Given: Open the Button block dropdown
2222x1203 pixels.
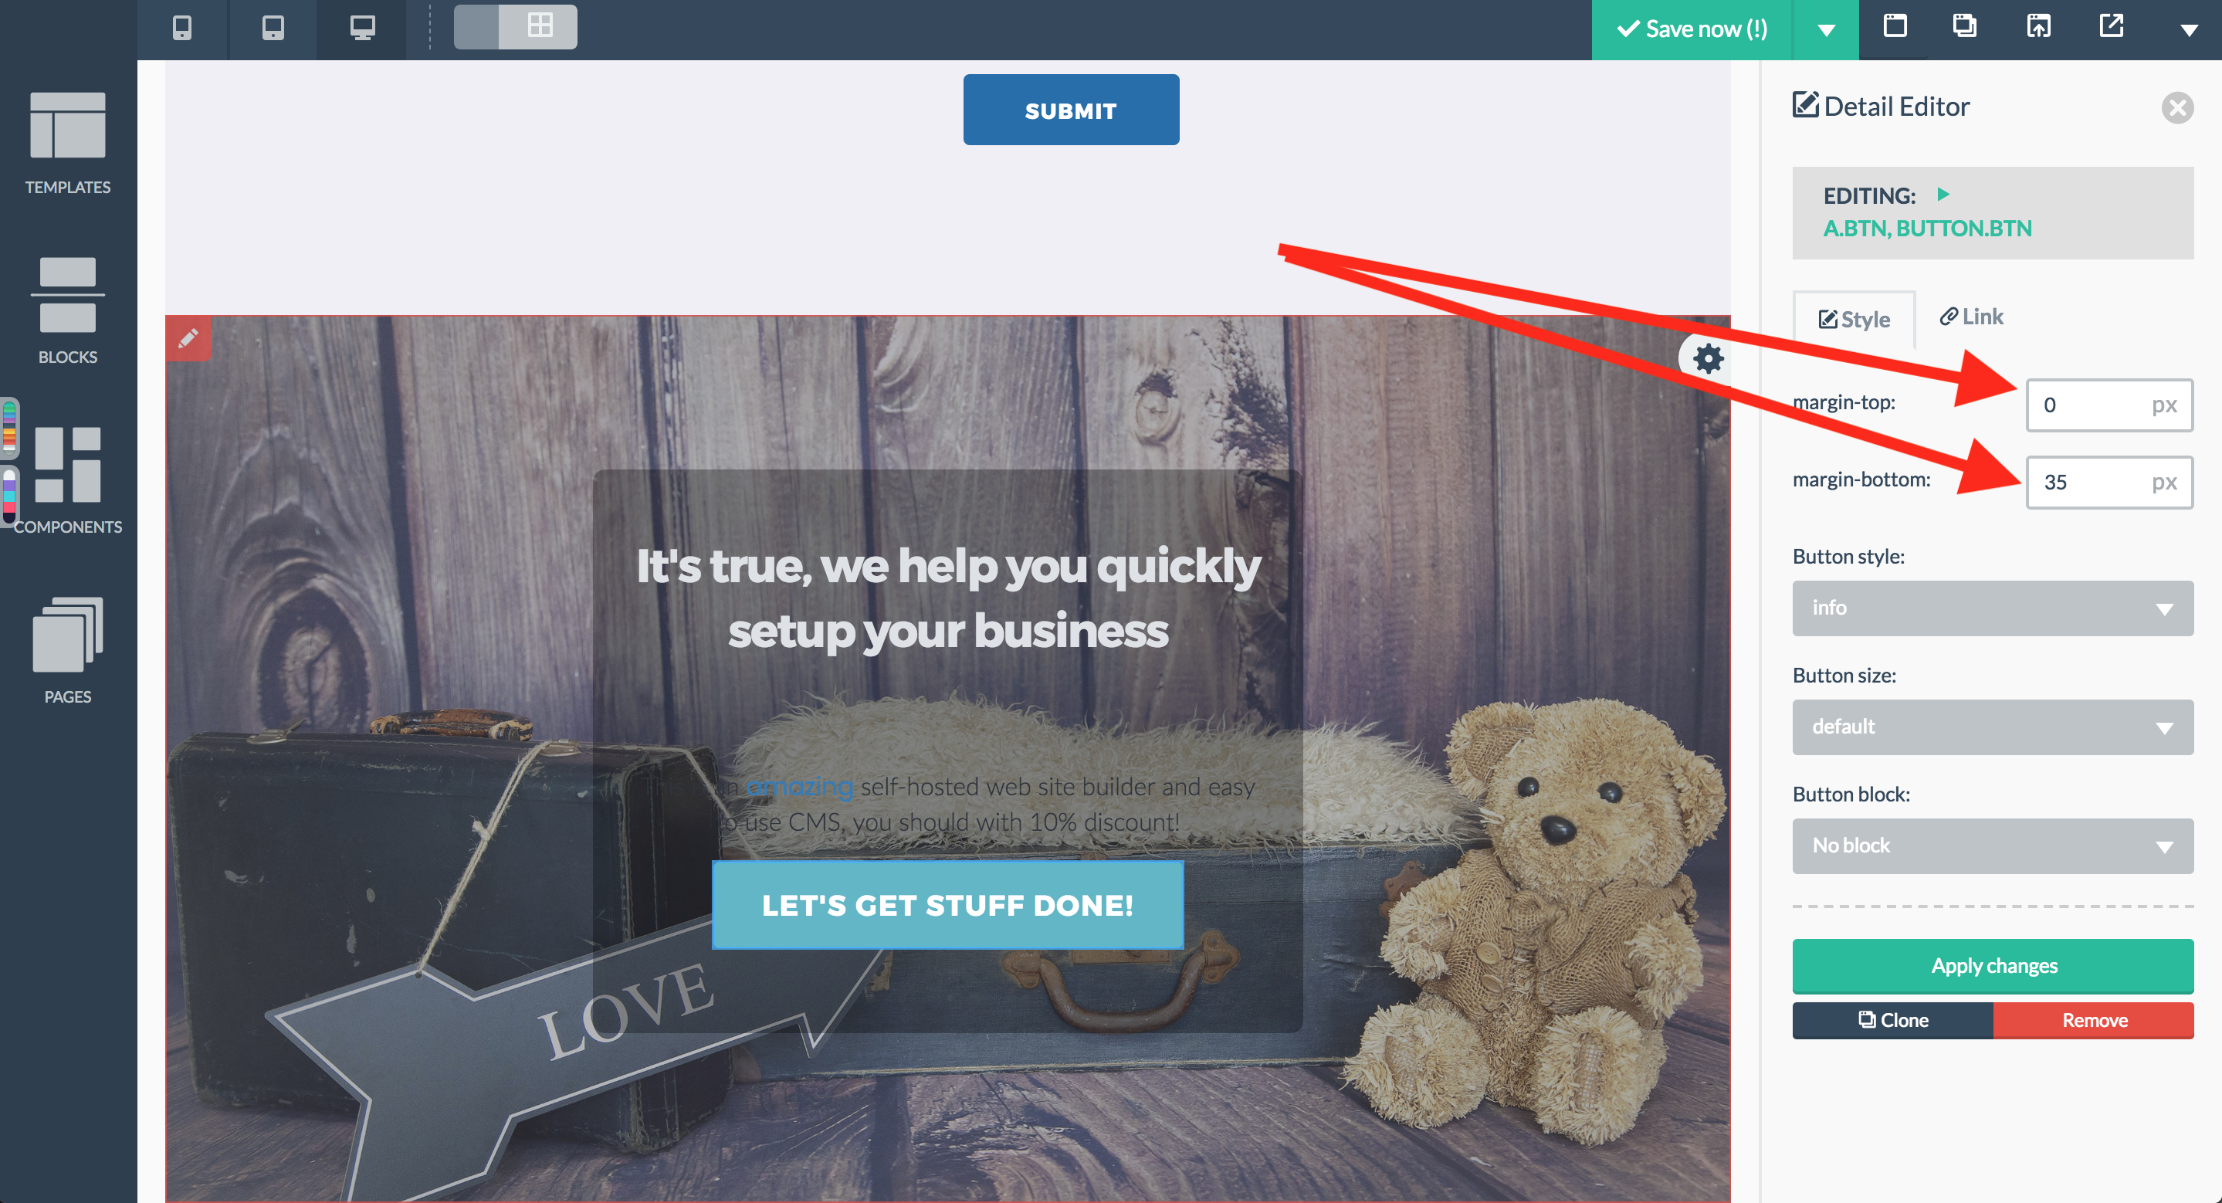Looking at the screenshot, I should (x=1993, y=846).
